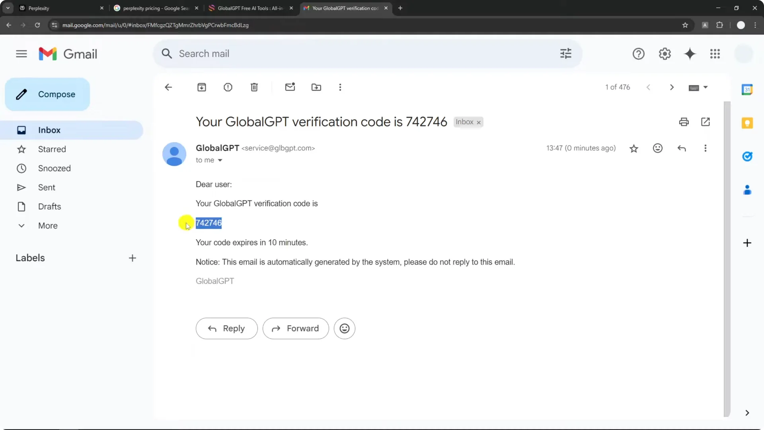Open the input tools dropdown arrow
The height and width of the screenshot is (430, 764).
[705, 87]
